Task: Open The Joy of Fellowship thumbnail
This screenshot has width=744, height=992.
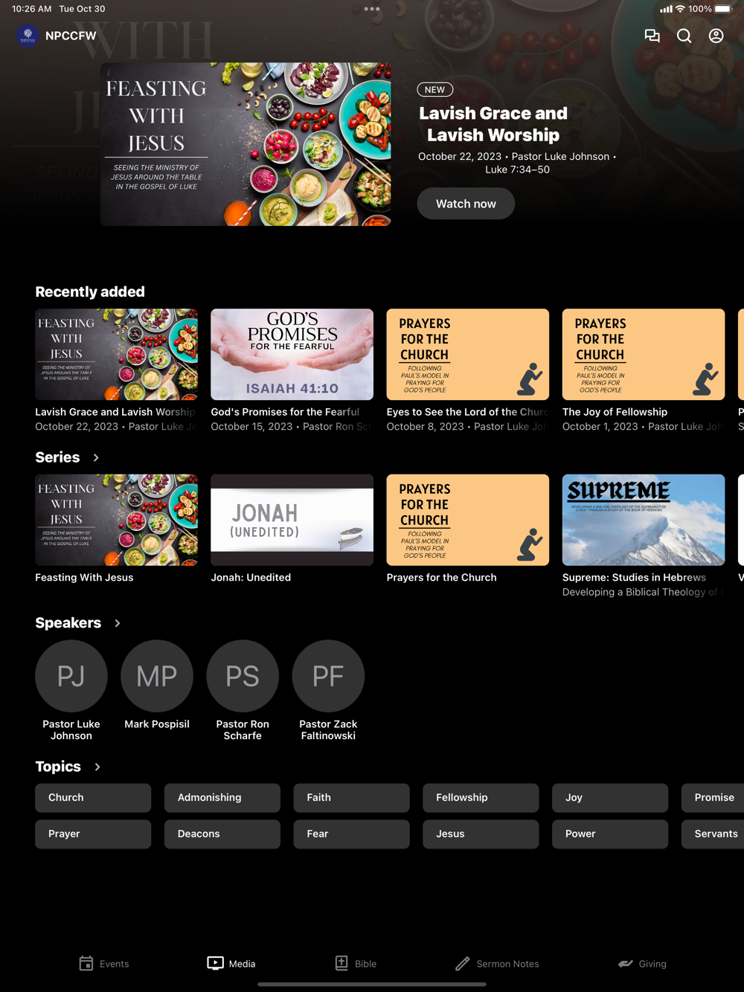Action: pyautogui.click(x=644, y=355)
